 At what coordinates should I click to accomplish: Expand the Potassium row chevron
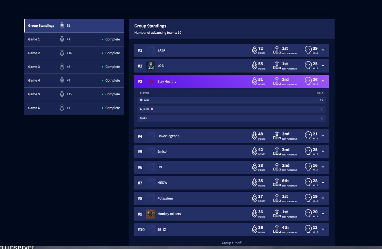tap(323, 198)
